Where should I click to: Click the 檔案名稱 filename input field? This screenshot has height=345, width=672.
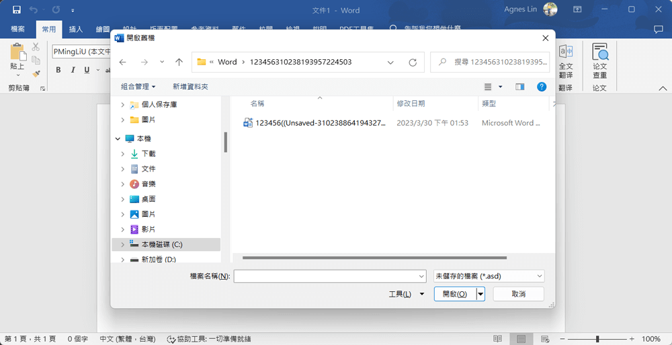pos(330,276)
